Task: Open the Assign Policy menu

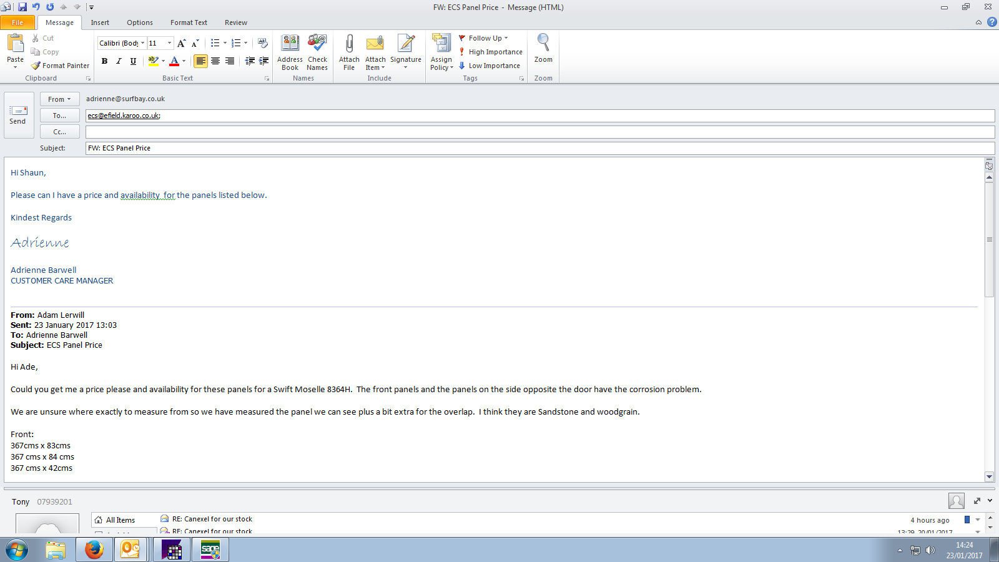Action: (441, 52)
